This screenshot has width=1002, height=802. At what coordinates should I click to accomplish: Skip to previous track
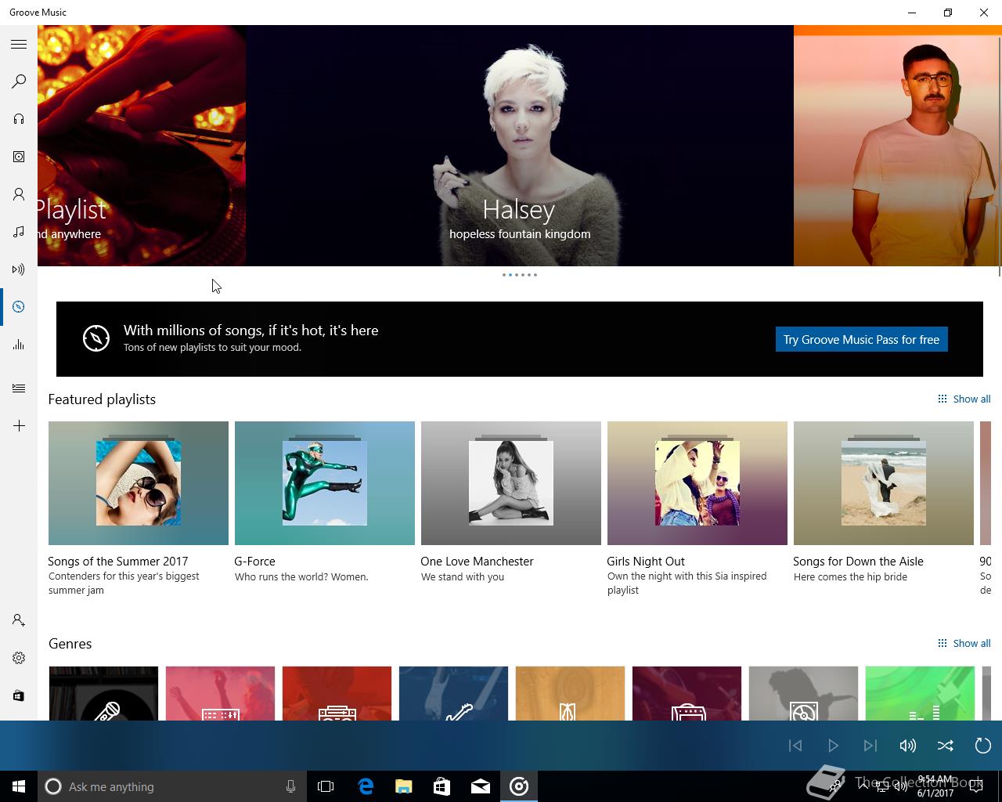tap(795, 746)
